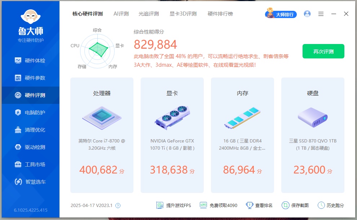Click the user account avatar icon

(307, 14)
